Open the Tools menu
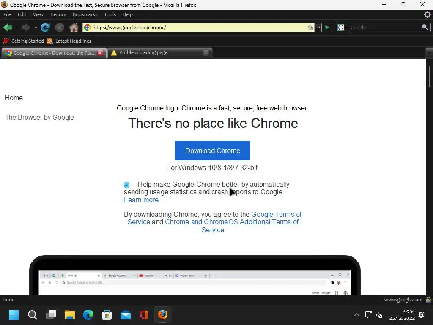Viewport: 433px width, 325px height. pyautogui.click(x=110, y=14)
